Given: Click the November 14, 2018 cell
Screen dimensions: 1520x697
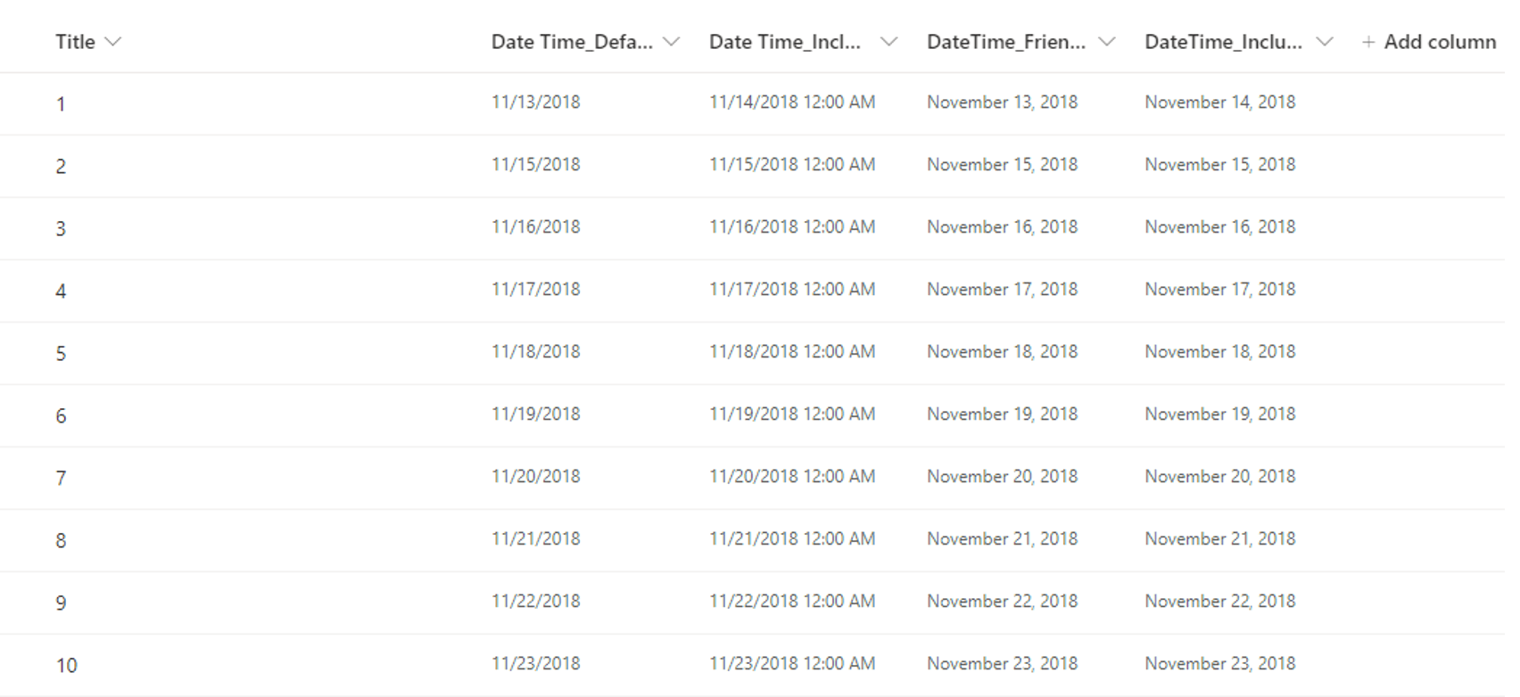Looking at the screenshot, I should click(x=1219, y=102).
